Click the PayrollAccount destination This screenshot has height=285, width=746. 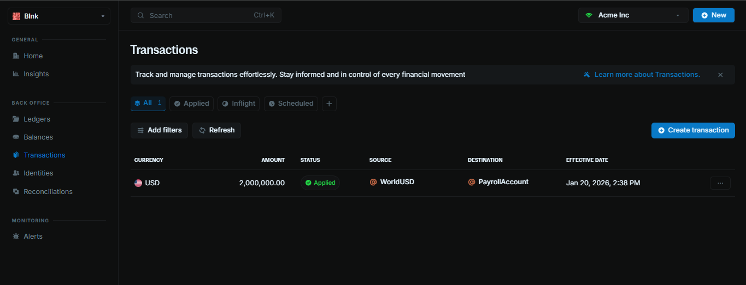(x=503, y=182)
